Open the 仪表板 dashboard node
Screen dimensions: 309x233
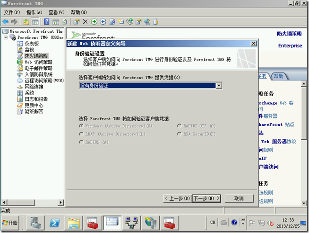32,44
